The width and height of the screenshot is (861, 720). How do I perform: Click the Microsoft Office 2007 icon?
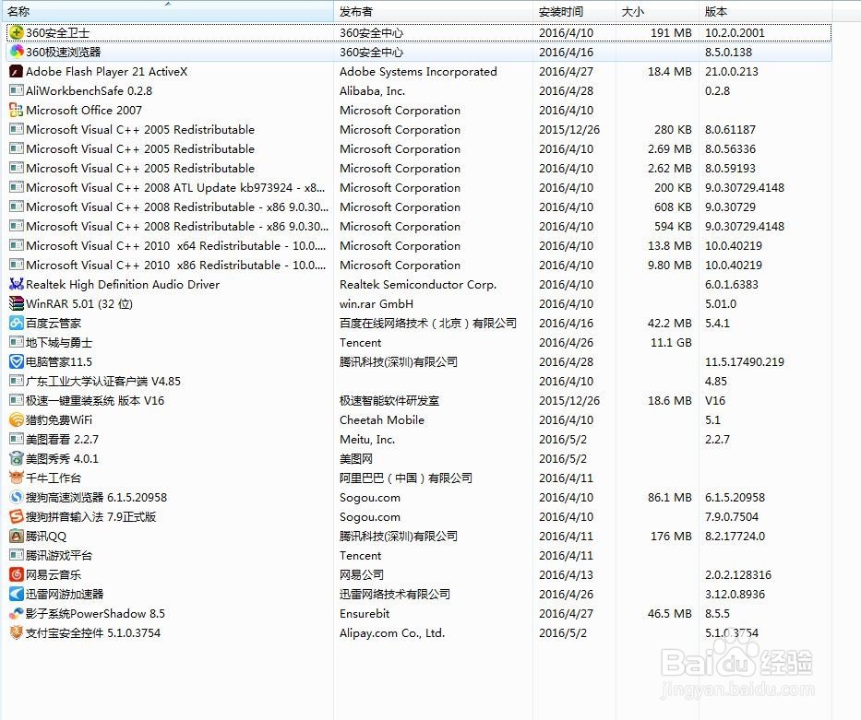(17, 110)
